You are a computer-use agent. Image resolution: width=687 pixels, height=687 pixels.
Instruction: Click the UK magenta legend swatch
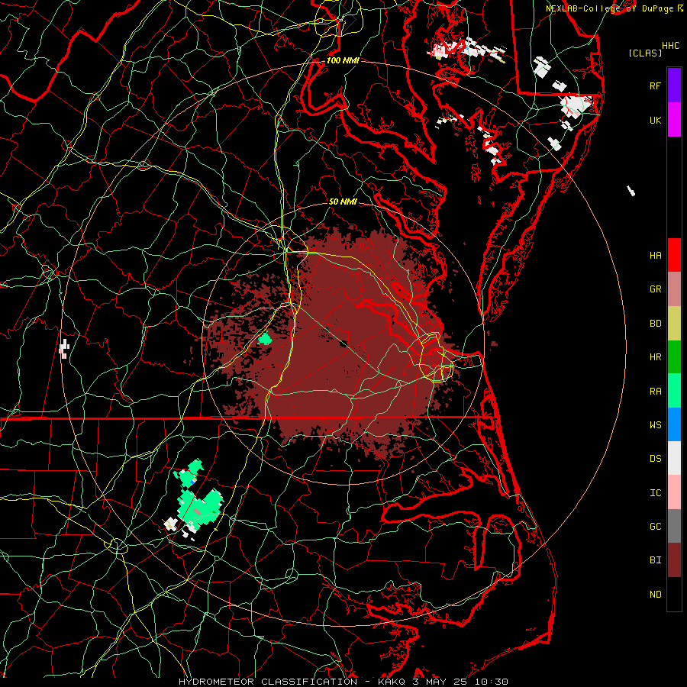pyautogui.click(x=674, y=120)
